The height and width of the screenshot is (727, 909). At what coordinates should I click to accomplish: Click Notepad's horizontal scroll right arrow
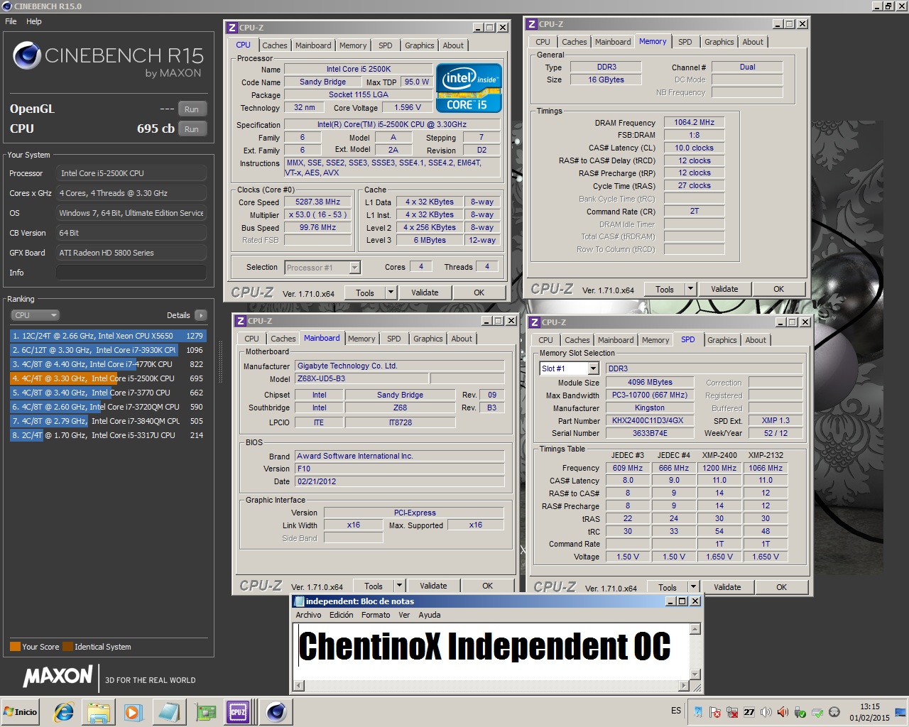pos(684,686)
